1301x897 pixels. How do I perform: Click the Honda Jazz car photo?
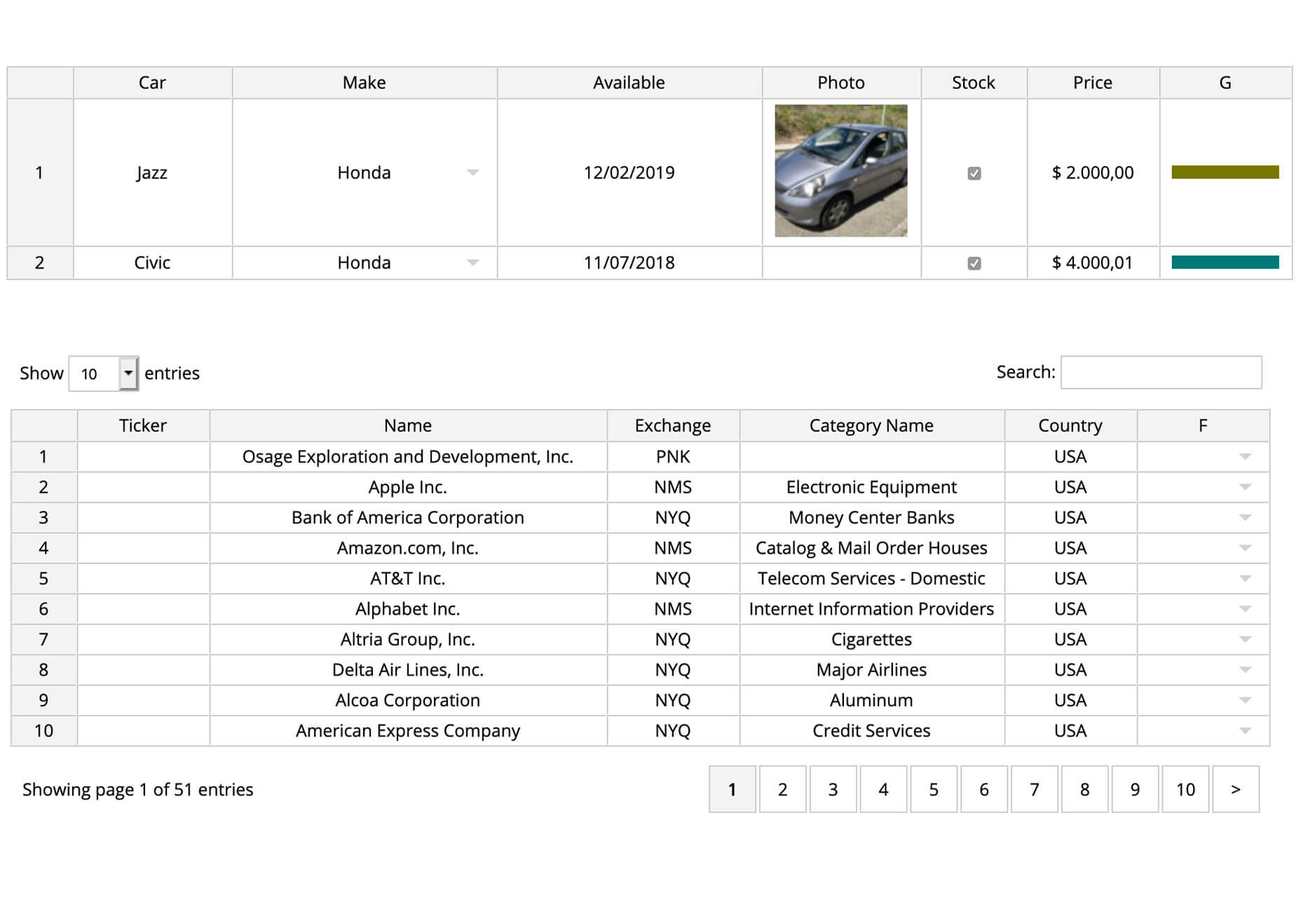(840, 171)
